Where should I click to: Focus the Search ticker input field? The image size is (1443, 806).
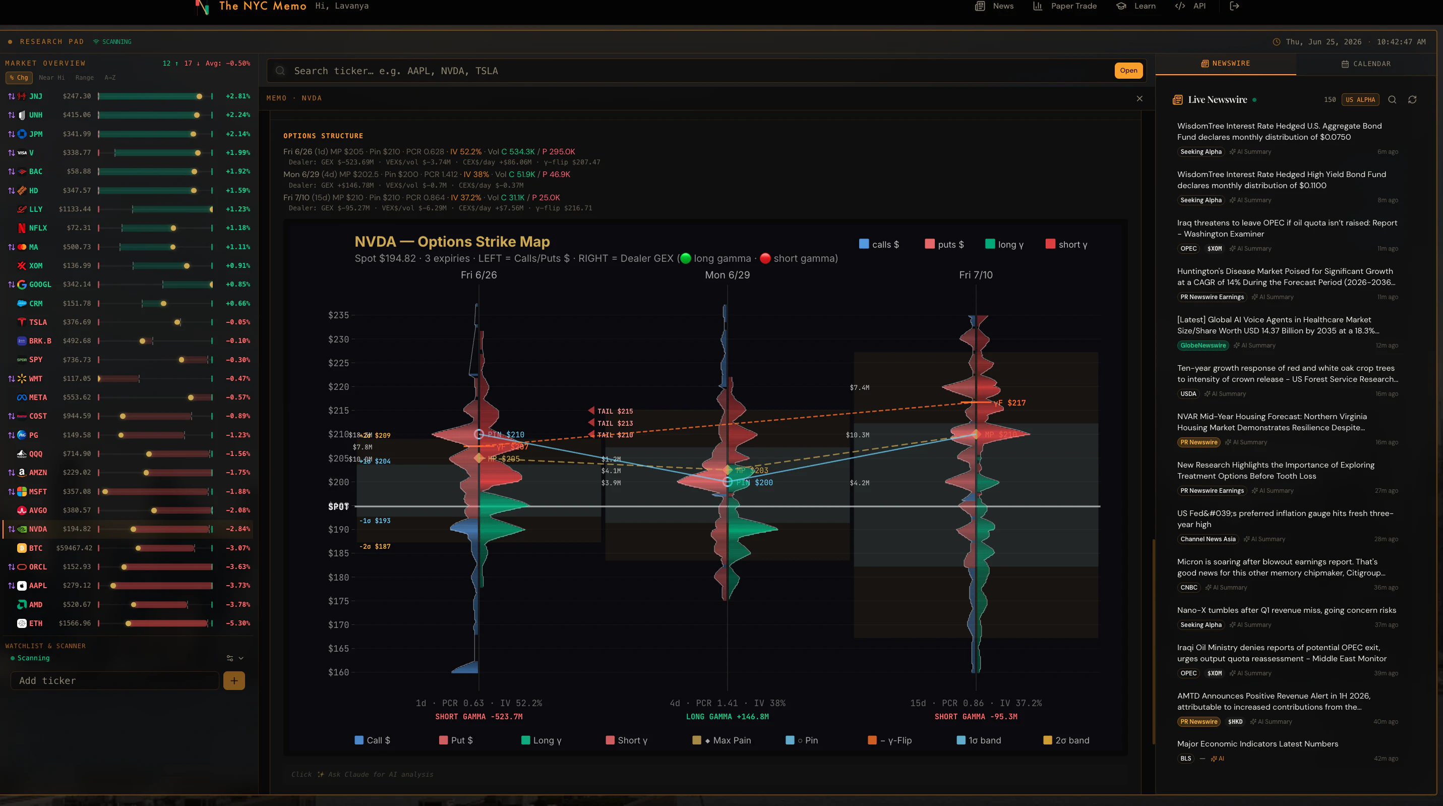pos(700,71)
